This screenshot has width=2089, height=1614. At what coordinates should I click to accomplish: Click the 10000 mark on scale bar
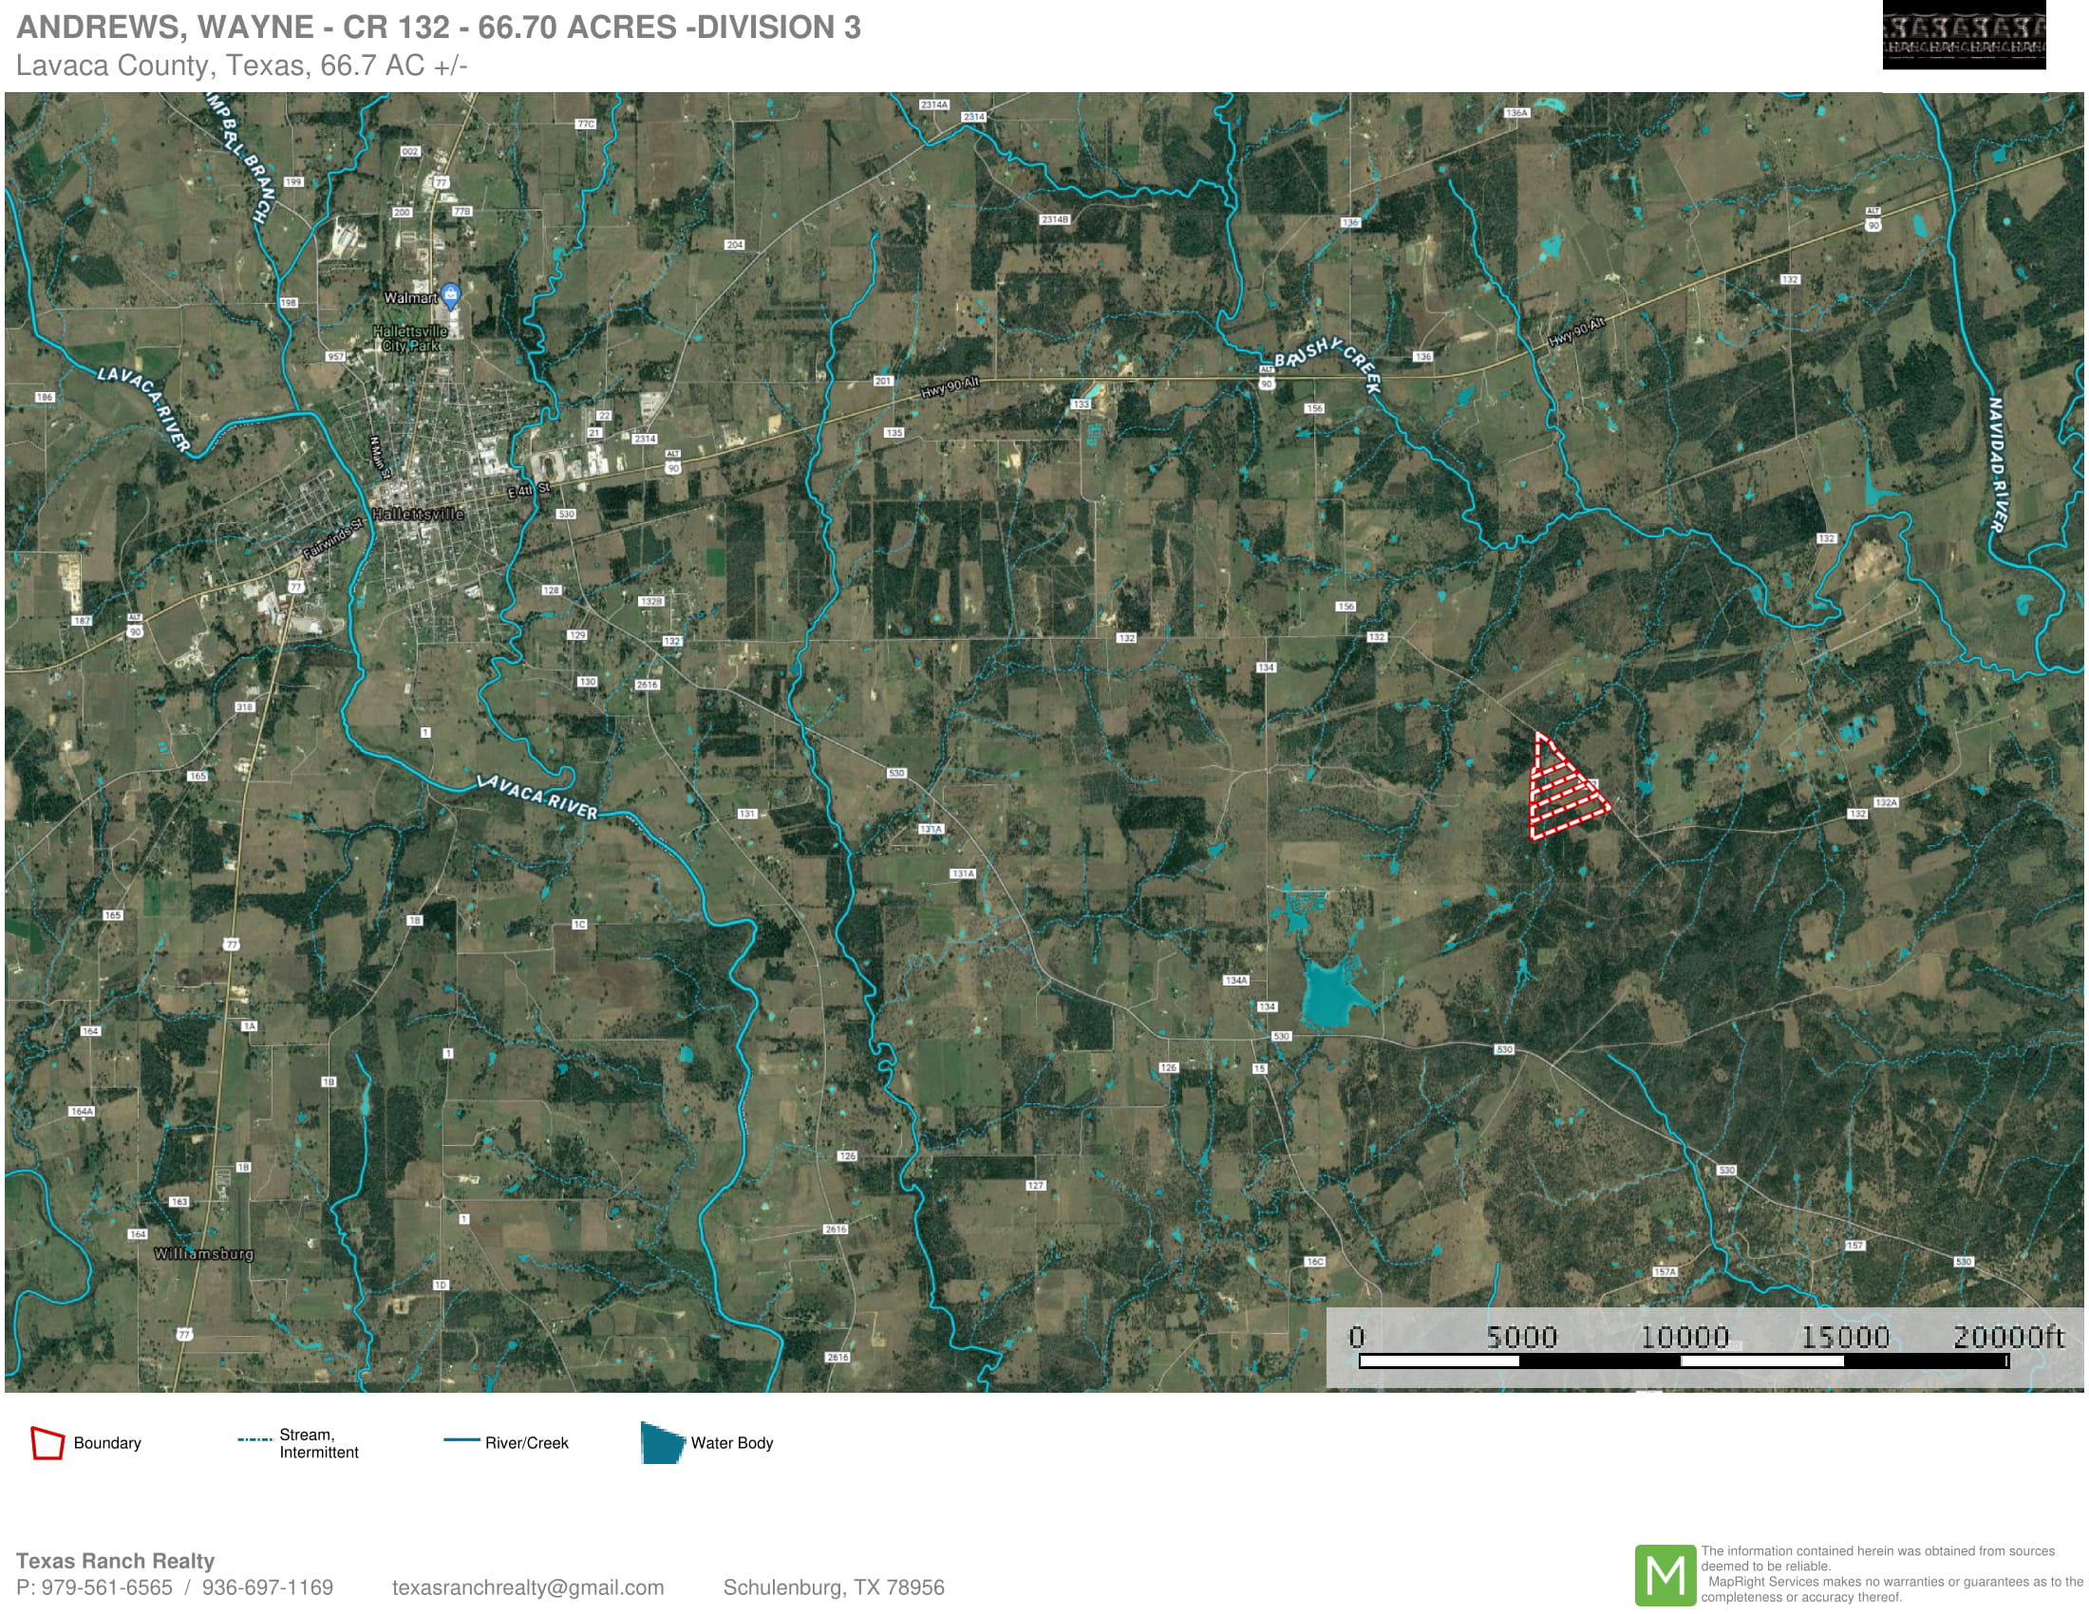(1684, 1338)
